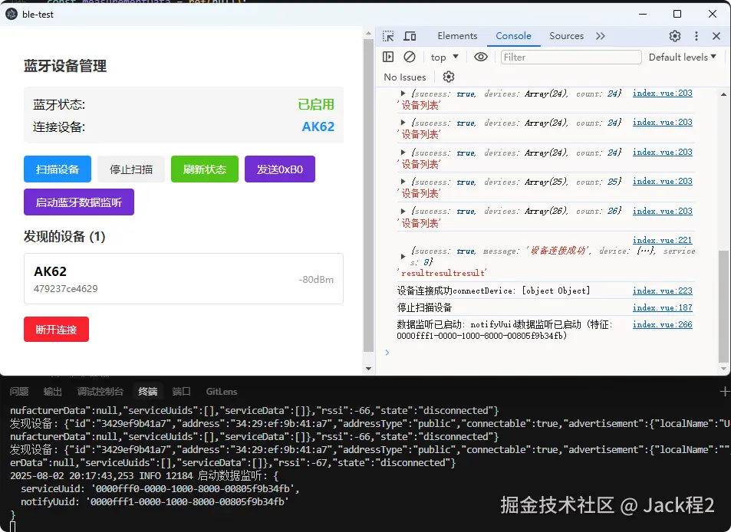Click the 停止扫描设备 console message
The width and height of the screenshot is (731, 532).
tap(424, 307)
